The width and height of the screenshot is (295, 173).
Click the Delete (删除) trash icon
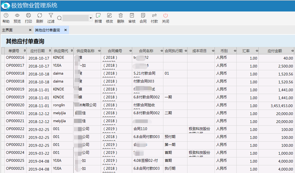click(121, 15)
